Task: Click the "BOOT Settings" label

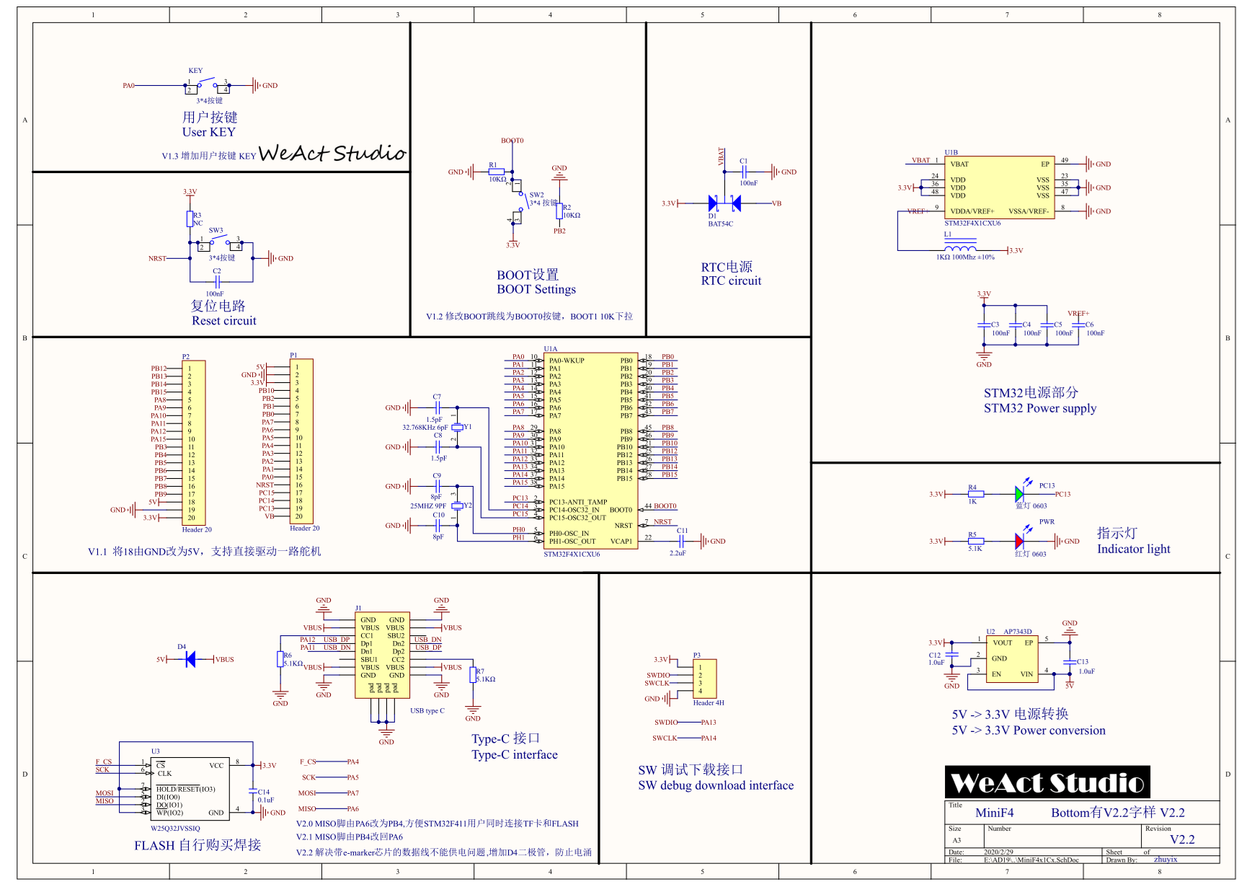Action: click(x=536, y=289)
